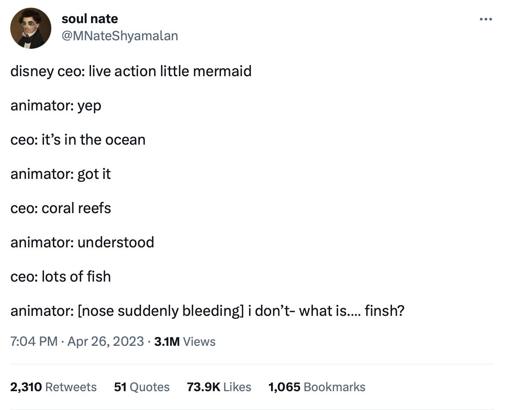Open soul nate's profile via display name
This screenshot has width=507, height=410.
tap(90, 18)
